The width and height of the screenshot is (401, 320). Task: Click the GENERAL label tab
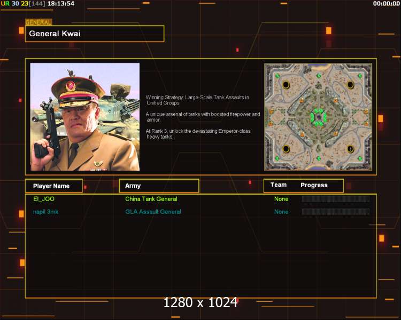click(x=38, y=22)
